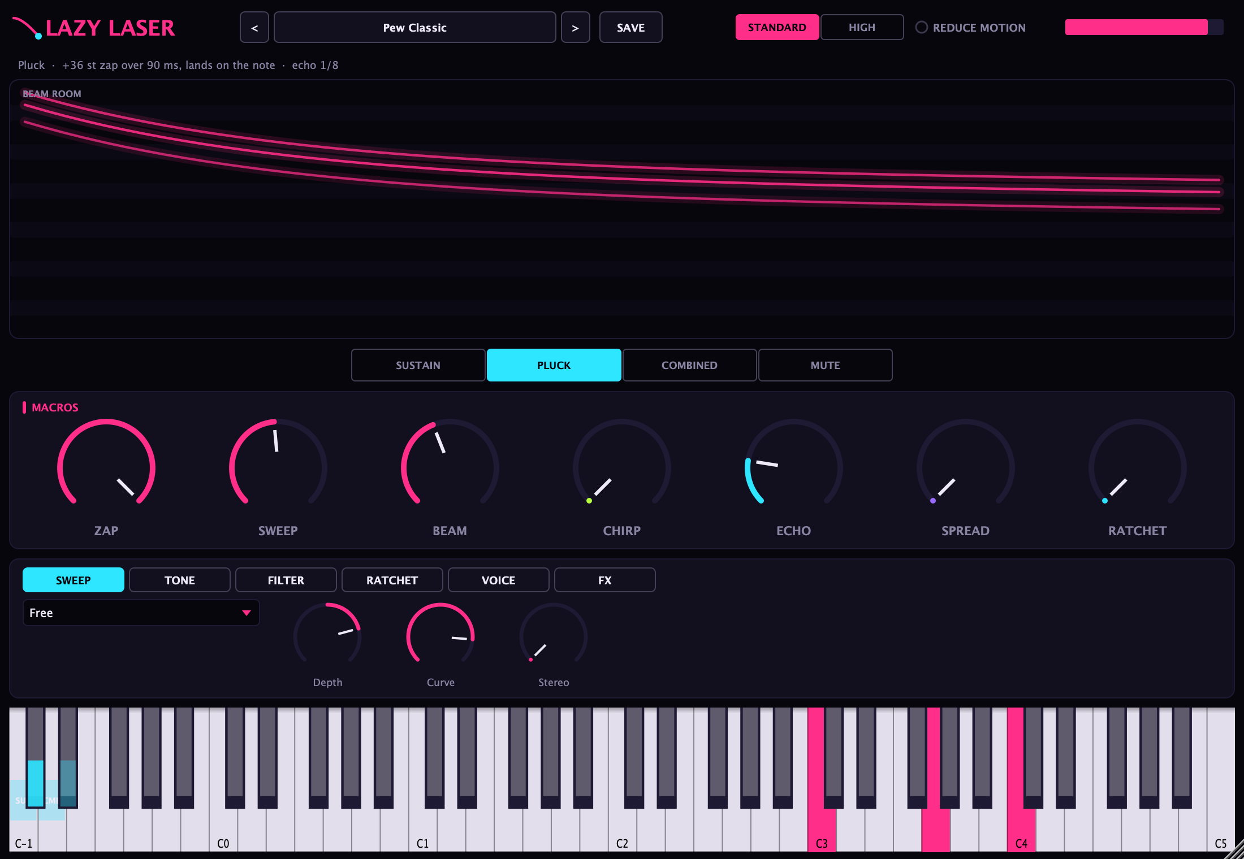Open the TONE parameter tab

click(180, 580)
